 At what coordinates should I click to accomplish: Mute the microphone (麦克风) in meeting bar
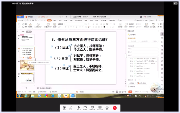point(79,107)
